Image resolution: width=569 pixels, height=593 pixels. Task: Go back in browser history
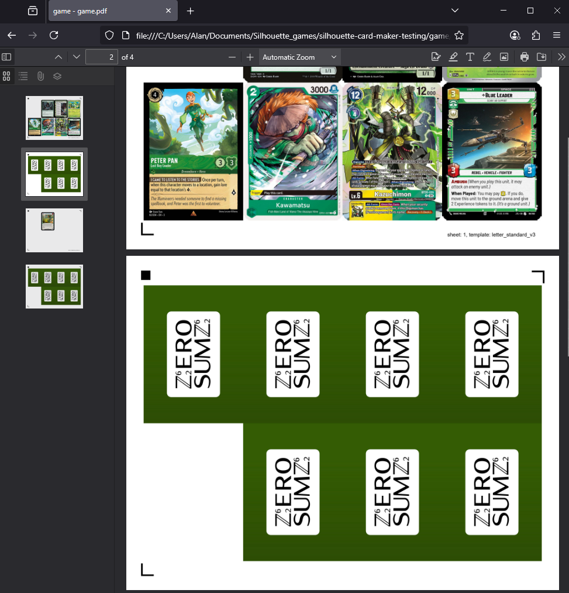[x=12, y=35]
